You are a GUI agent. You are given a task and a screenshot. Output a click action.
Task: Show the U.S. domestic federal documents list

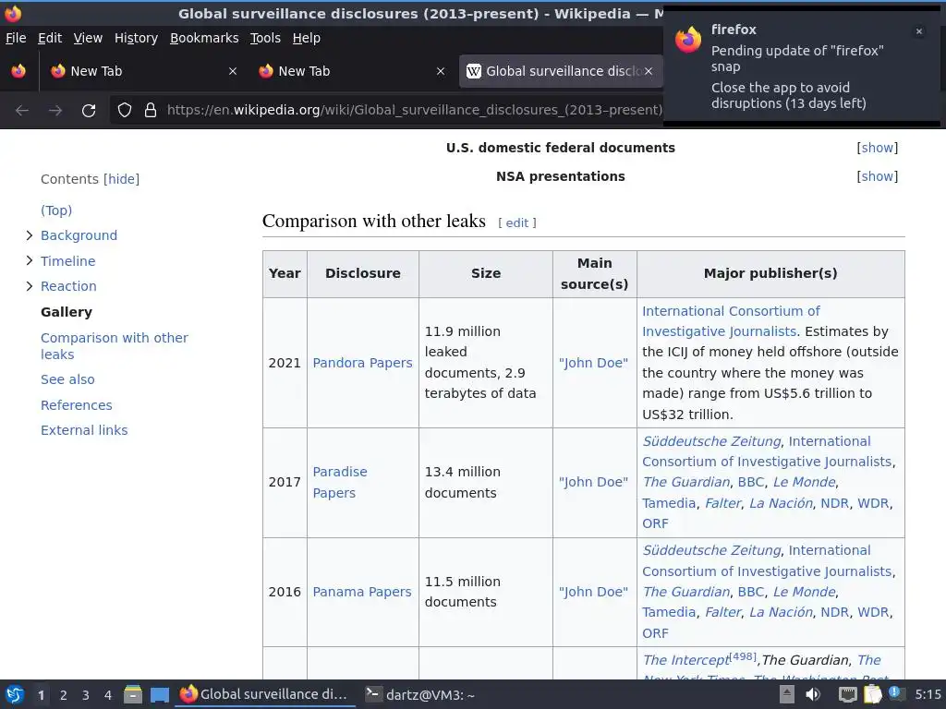878,148
